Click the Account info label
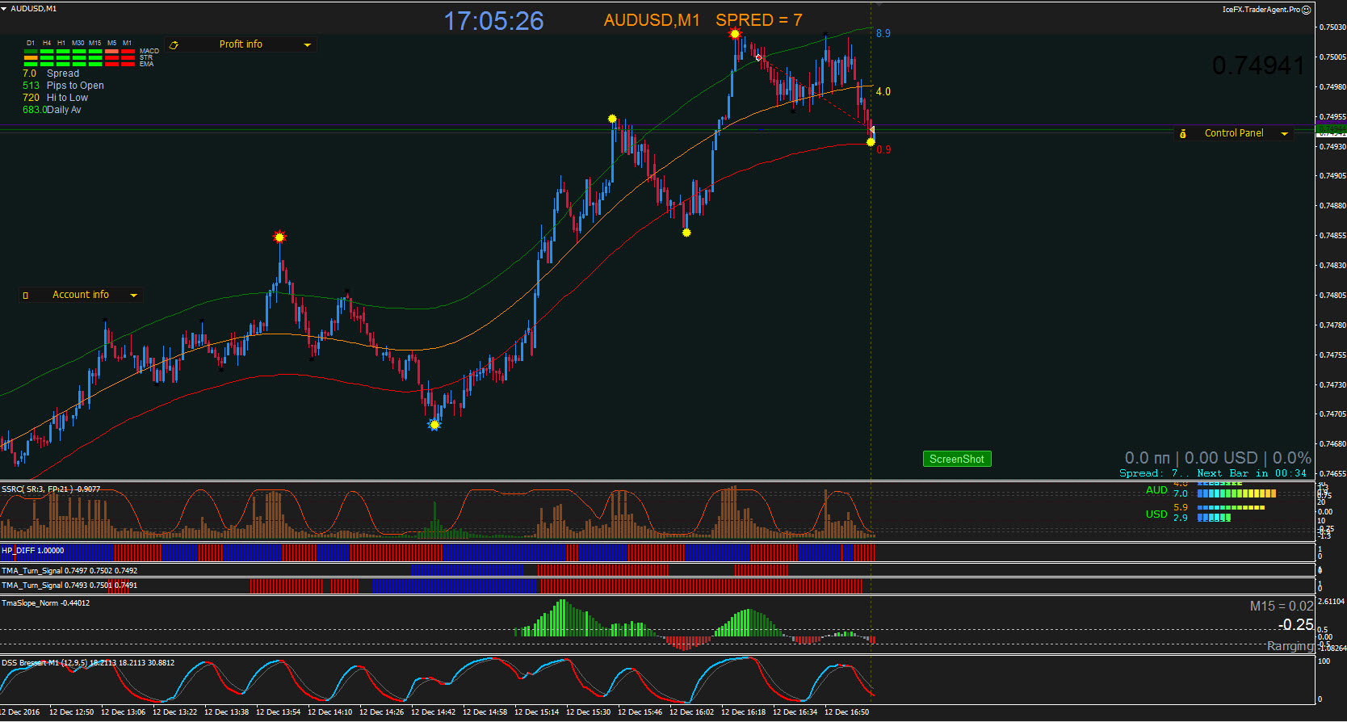The height and width of the screenshot is (722, 1347). coord(81,295)
